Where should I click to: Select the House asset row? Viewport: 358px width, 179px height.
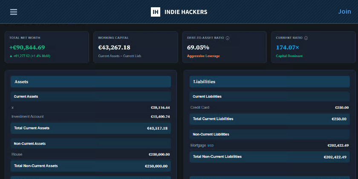91,154
